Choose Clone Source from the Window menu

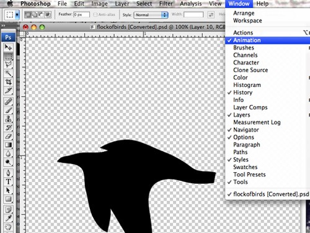(x=268, y=70)
